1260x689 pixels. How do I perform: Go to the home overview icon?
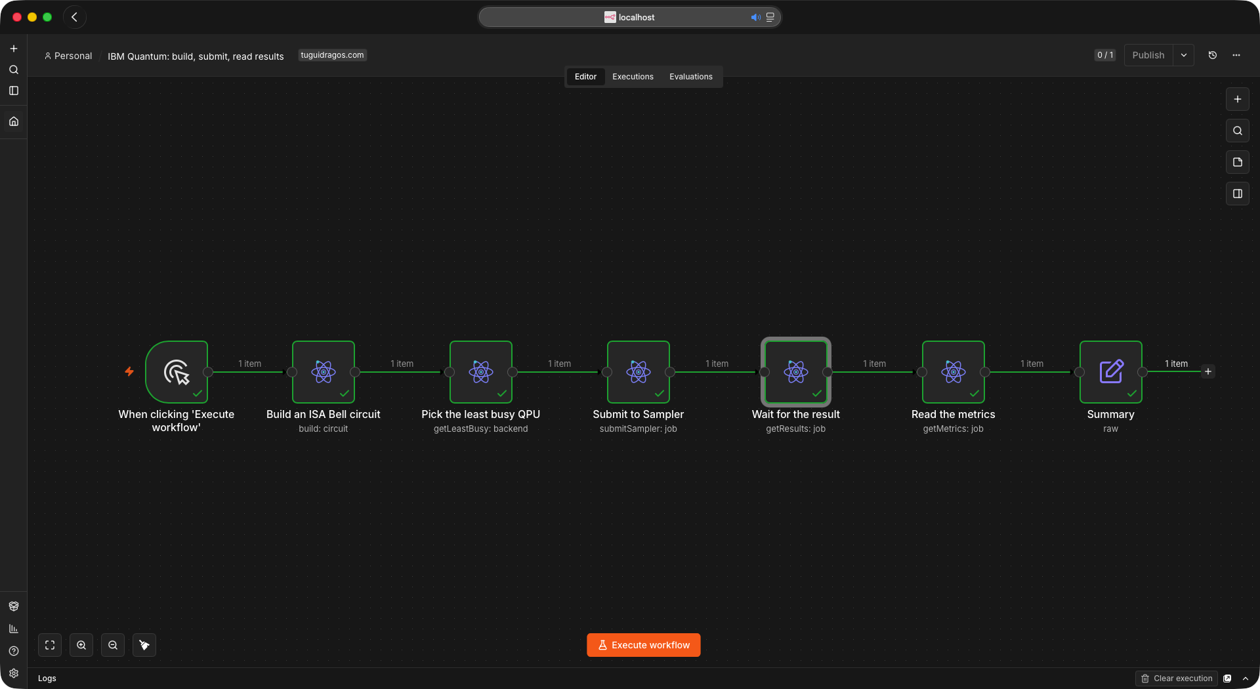[14, 121]
